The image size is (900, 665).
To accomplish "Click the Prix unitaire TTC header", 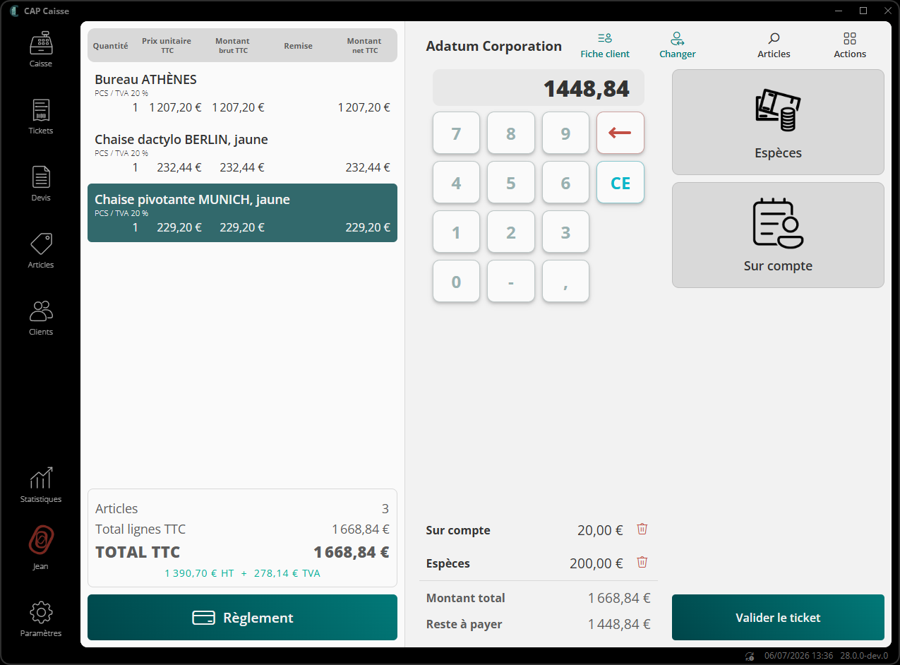I will click(167, 45).
